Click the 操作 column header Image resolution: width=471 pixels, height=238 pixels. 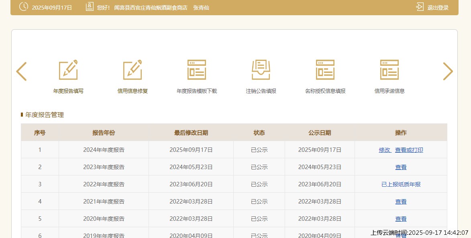[401, 133]
